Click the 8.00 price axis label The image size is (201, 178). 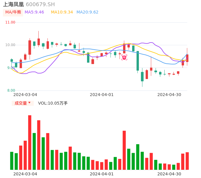pyautogui.click(x=11, y=90)
